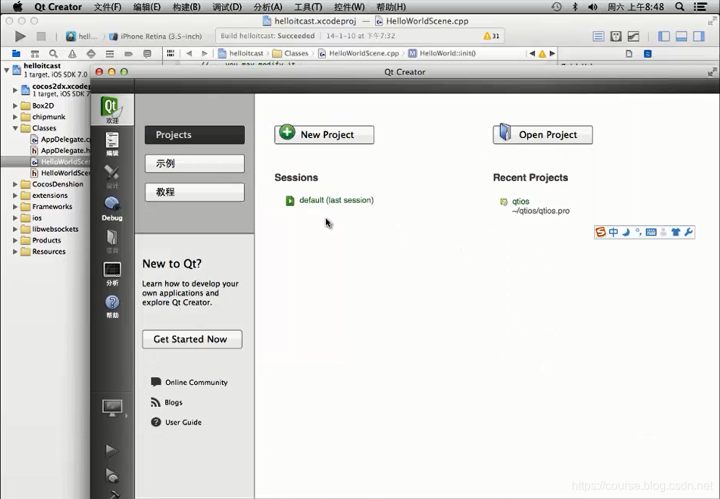
Task: Toggle Xcode utilities pane visibility
Action: (699, 37)
